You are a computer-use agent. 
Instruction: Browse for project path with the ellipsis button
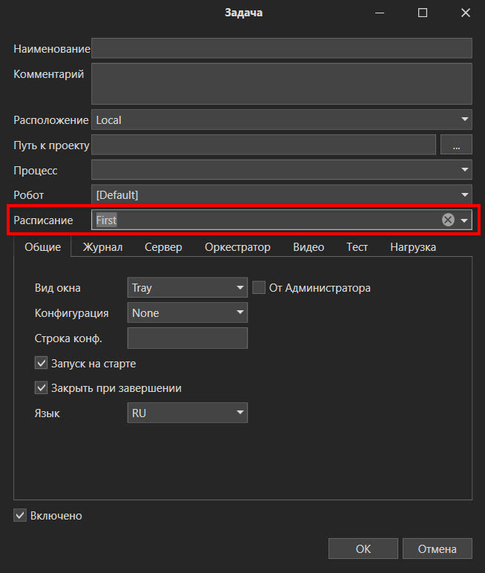(456, 145)
